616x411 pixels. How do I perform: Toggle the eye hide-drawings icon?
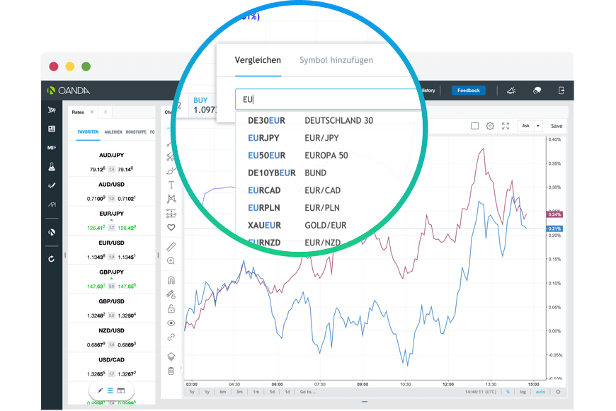[x=171, y=323]
